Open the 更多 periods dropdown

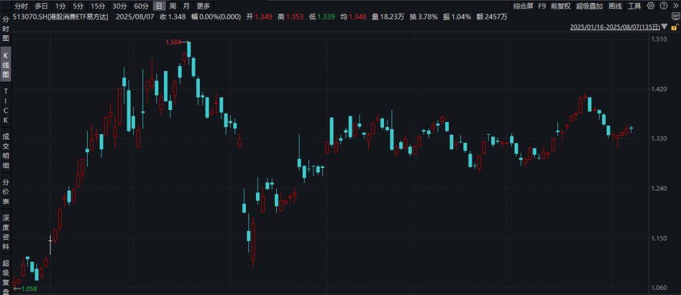(x=203, y=6)
